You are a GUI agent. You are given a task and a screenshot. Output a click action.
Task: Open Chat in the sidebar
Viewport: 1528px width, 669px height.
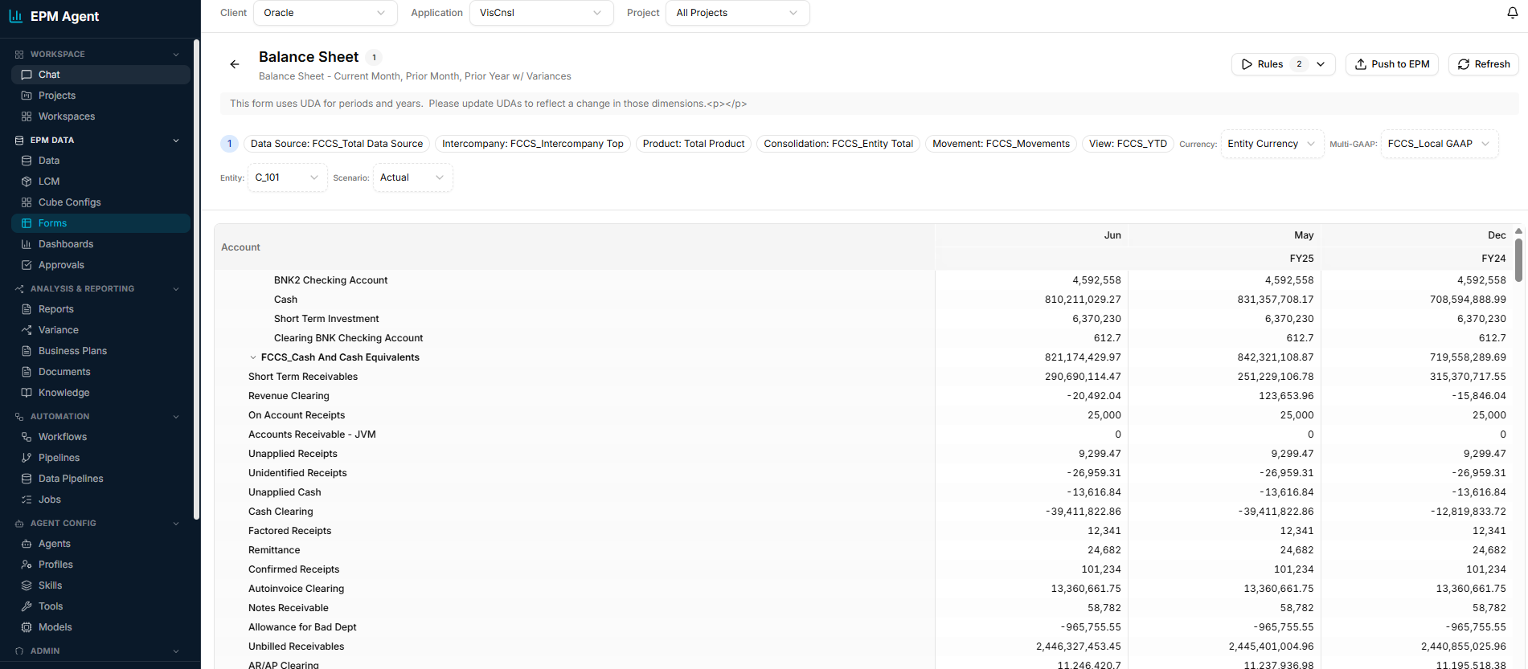point(100,75)
